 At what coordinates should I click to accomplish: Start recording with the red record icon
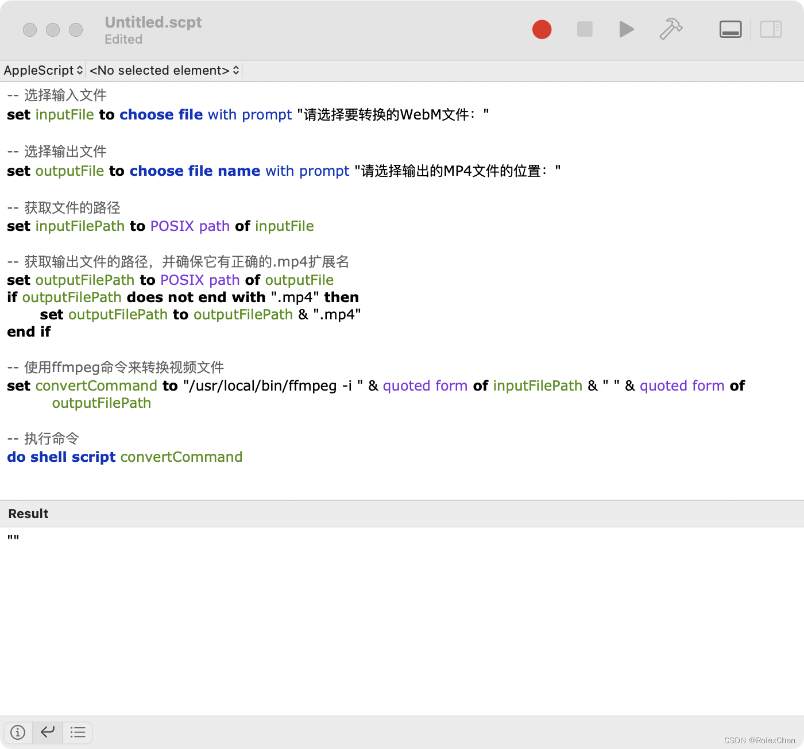click(542, 29)
